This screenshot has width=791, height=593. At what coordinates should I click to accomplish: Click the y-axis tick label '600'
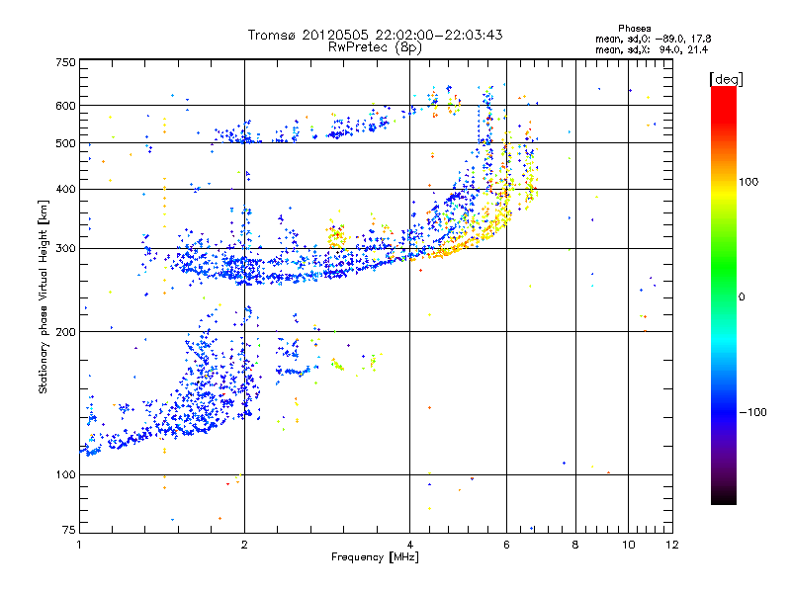65,106
